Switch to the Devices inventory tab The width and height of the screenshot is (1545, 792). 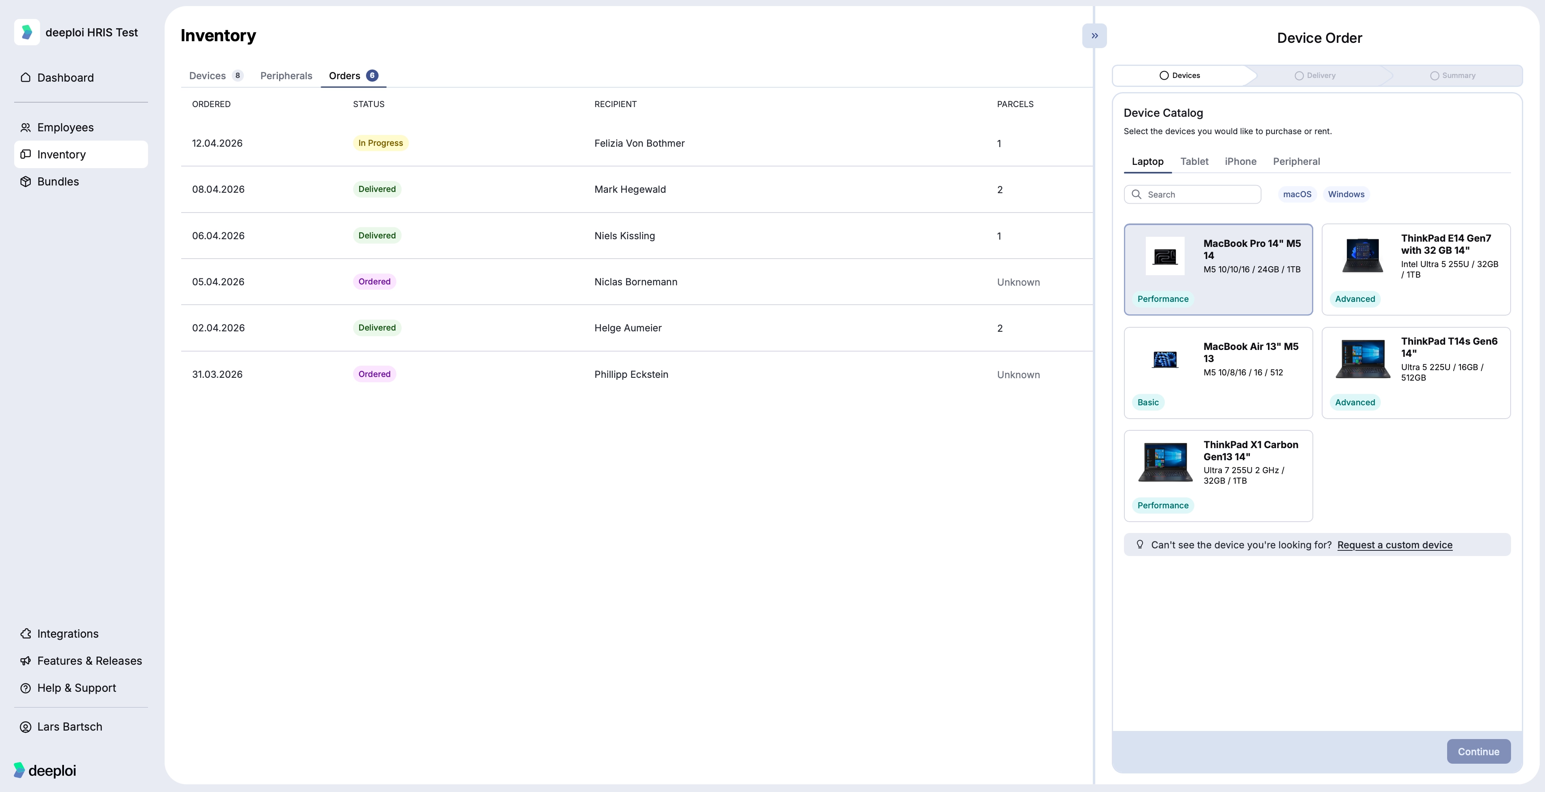pos(216,76)
